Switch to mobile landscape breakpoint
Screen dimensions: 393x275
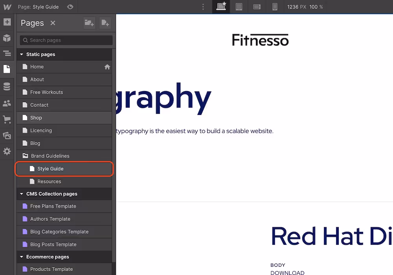pos(257,7)
